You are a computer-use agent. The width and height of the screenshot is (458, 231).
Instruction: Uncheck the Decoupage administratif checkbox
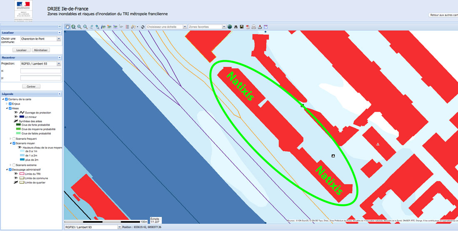coord(10,169)
